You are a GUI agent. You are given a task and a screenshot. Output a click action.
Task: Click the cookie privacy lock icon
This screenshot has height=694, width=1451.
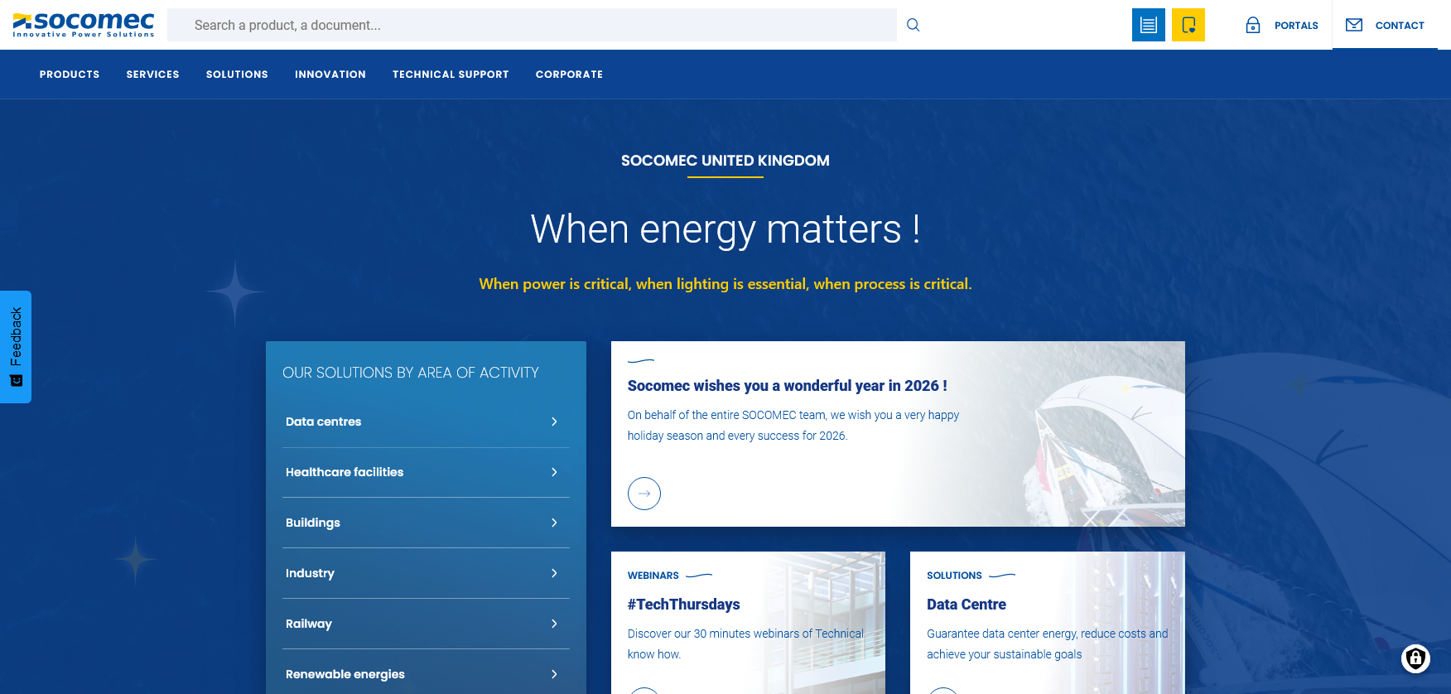pyautogui.click(x=1416, y=659)
